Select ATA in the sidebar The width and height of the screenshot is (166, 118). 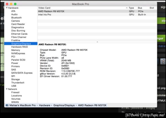13,11
